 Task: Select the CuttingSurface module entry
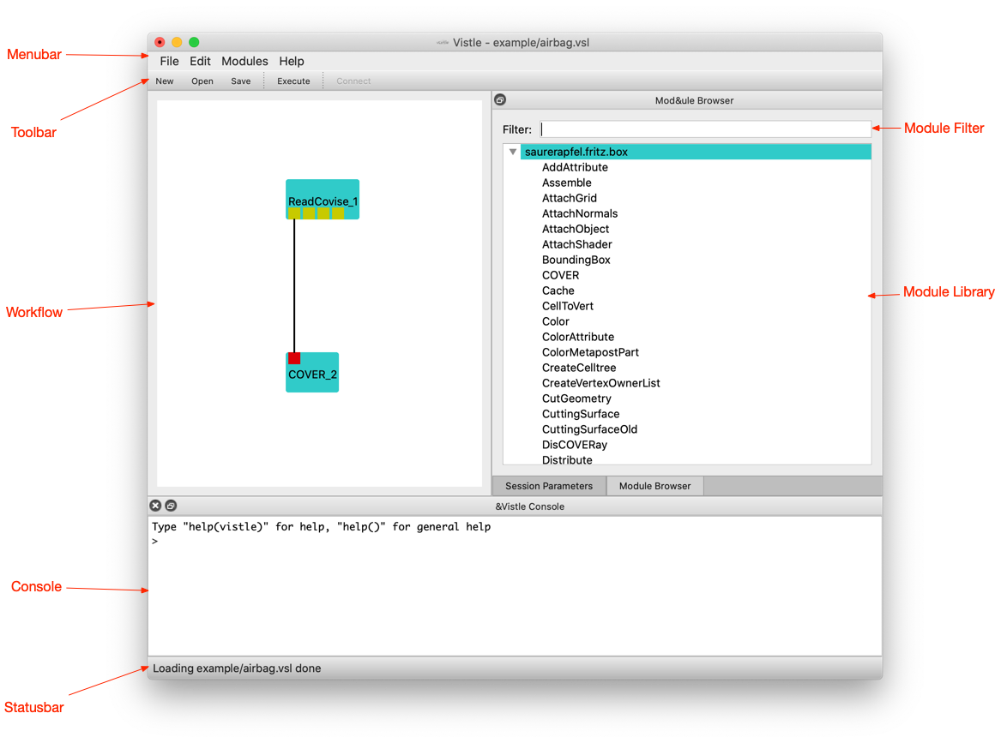581,414
